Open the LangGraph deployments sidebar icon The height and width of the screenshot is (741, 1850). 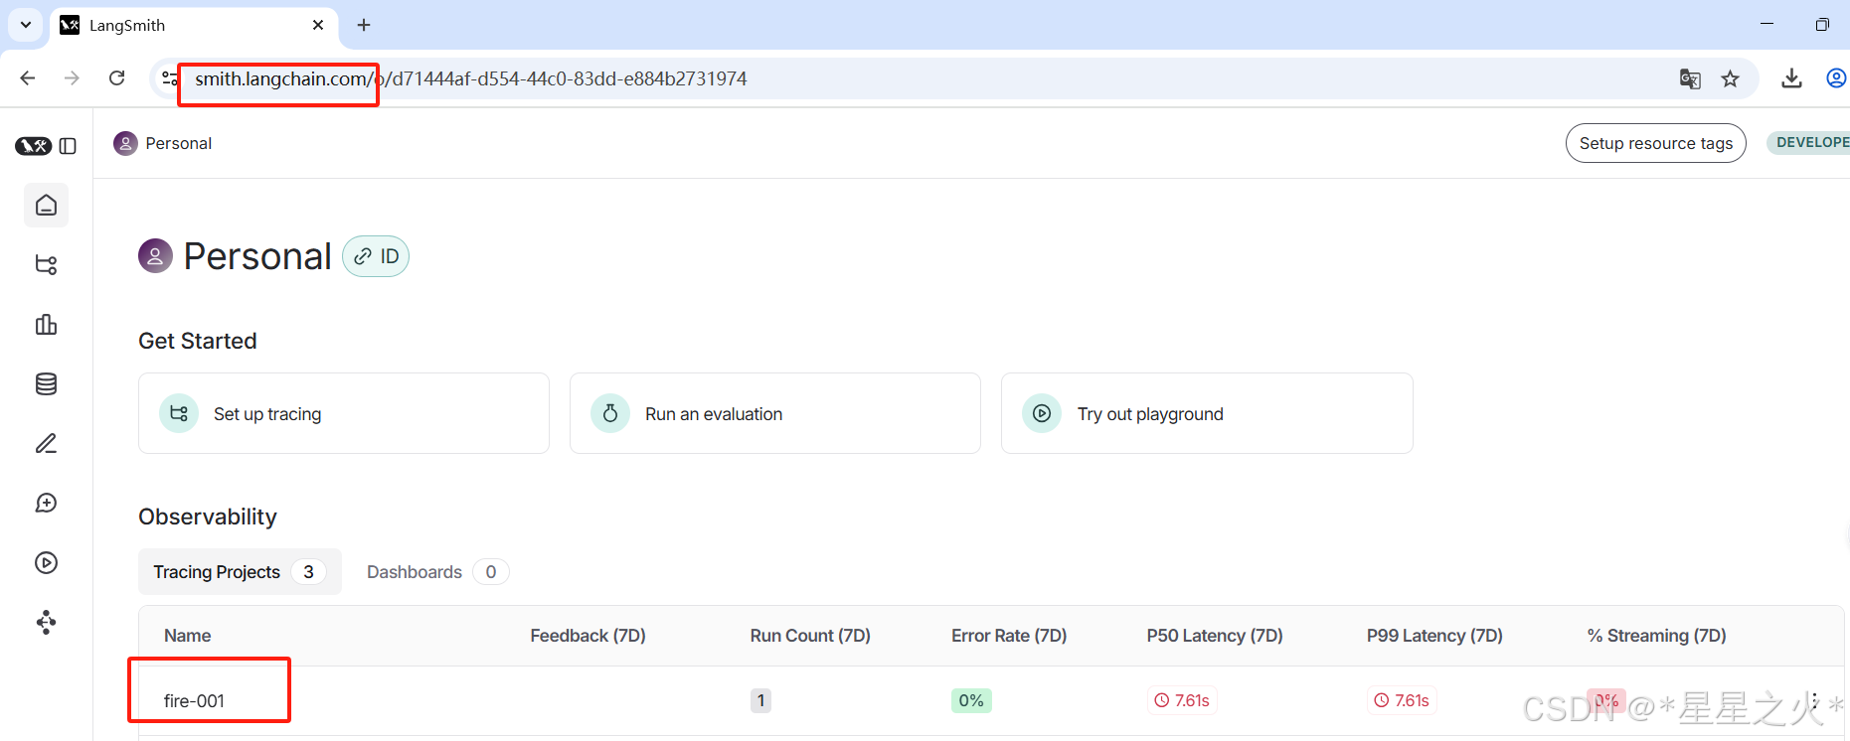(46, 623)
